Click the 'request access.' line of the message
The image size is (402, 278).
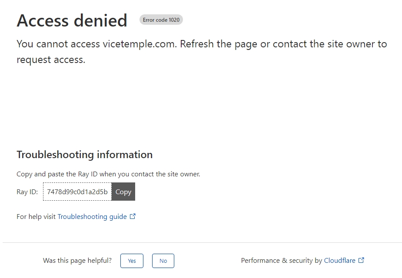pos(51,60)
